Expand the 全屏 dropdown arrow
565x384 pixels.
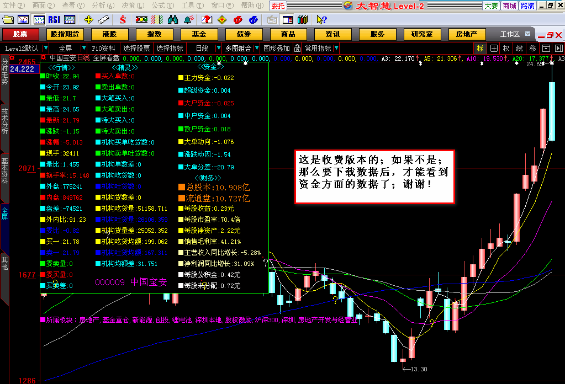tap(83, 48)
